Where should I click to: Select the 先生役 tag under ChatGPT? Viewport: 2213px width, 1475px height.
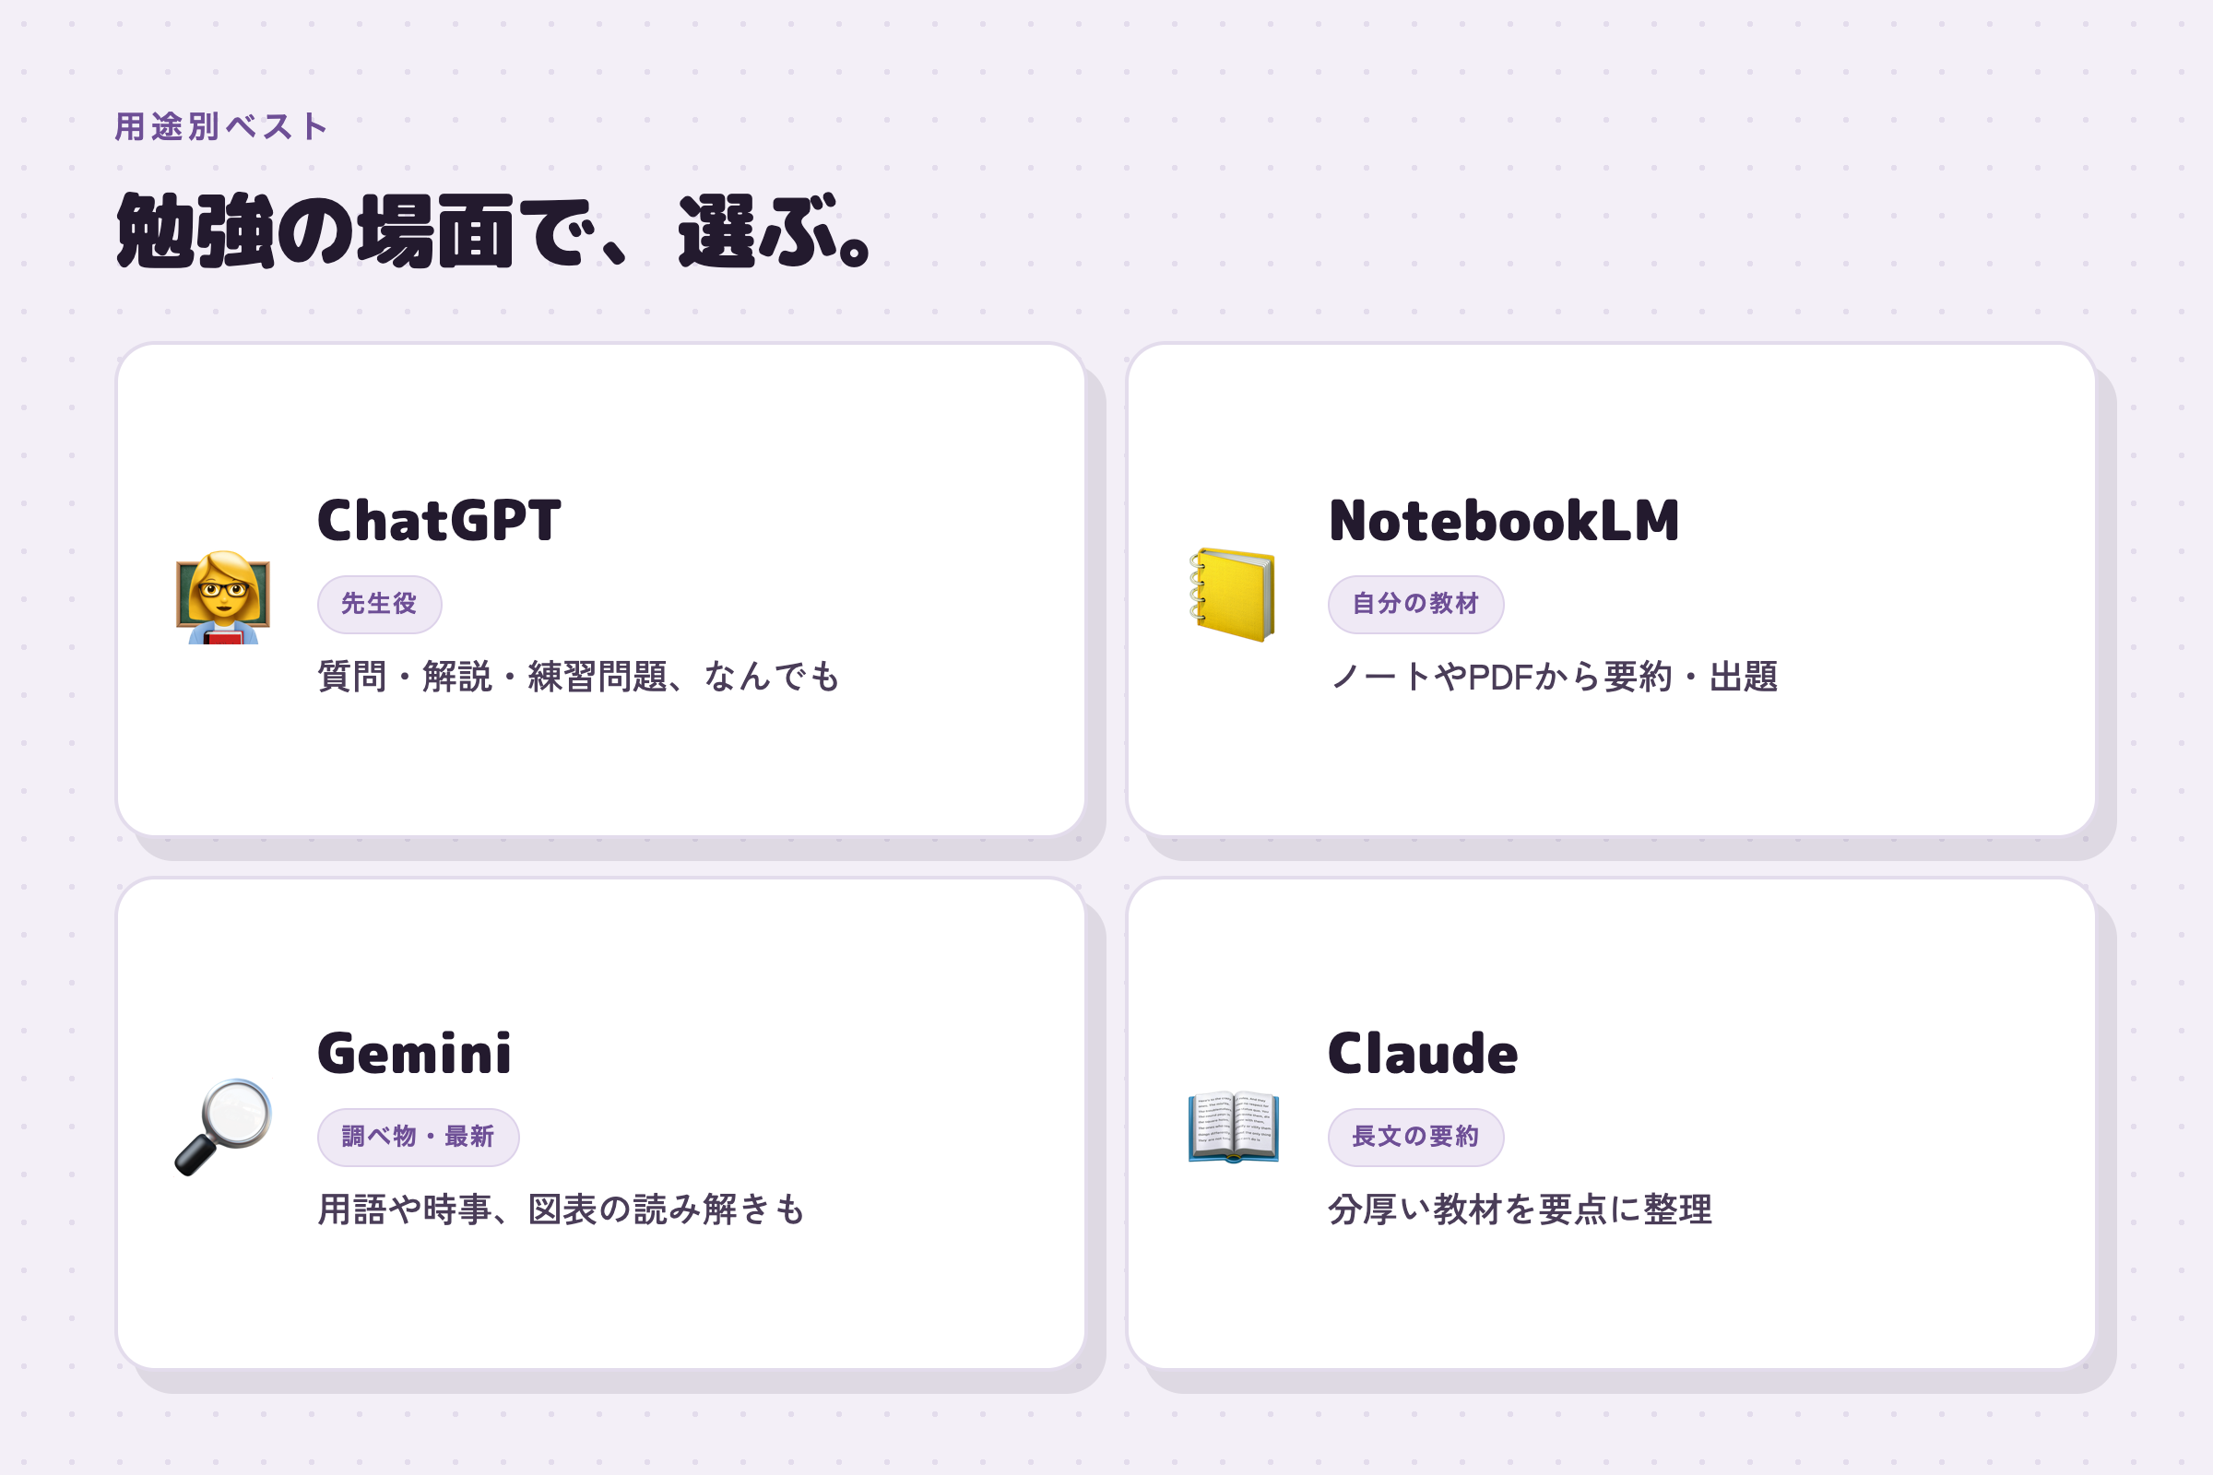click(379, 604)
